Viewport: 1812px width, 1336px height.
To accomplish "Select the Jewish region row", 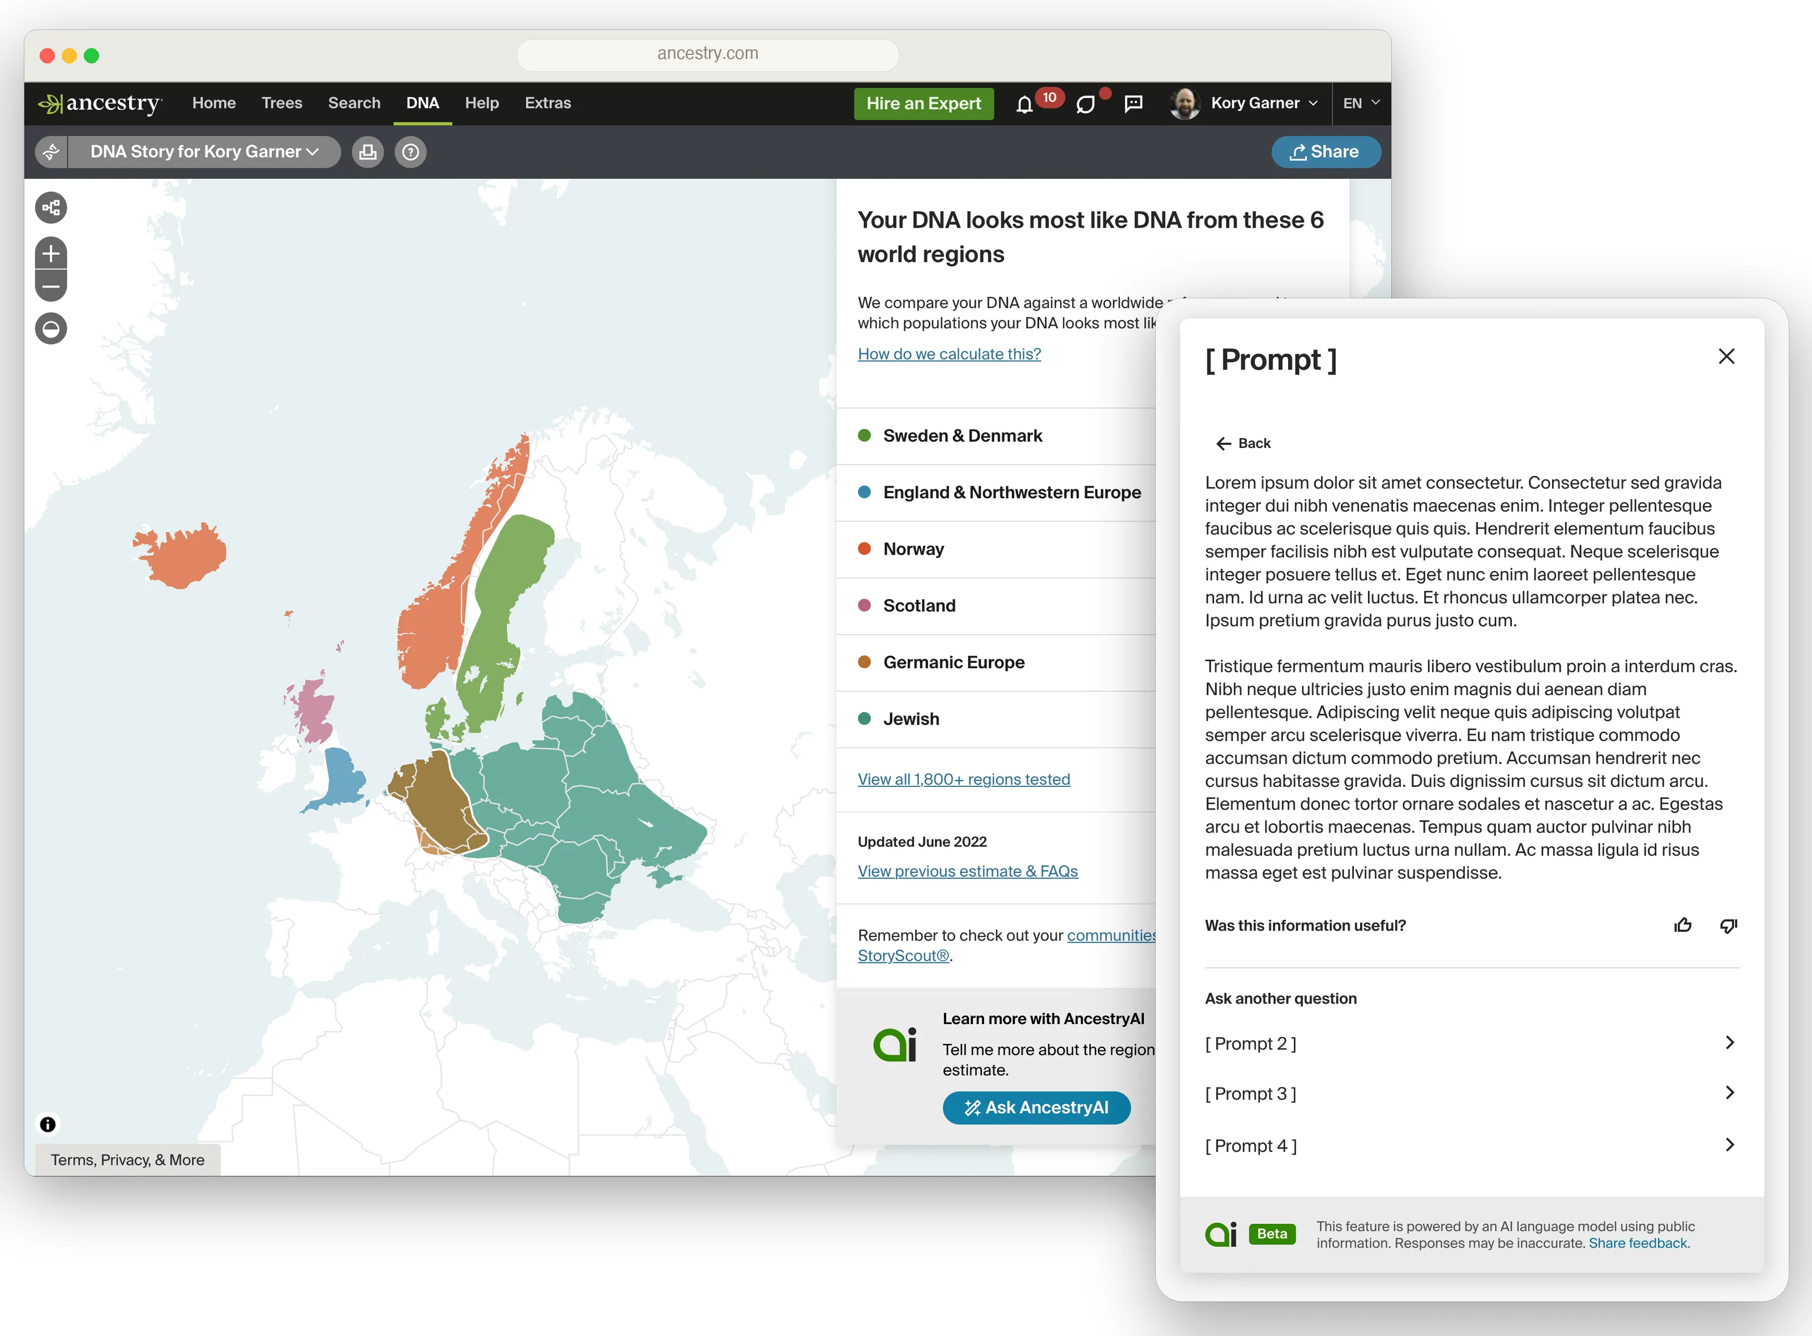I will click(996, 719).
